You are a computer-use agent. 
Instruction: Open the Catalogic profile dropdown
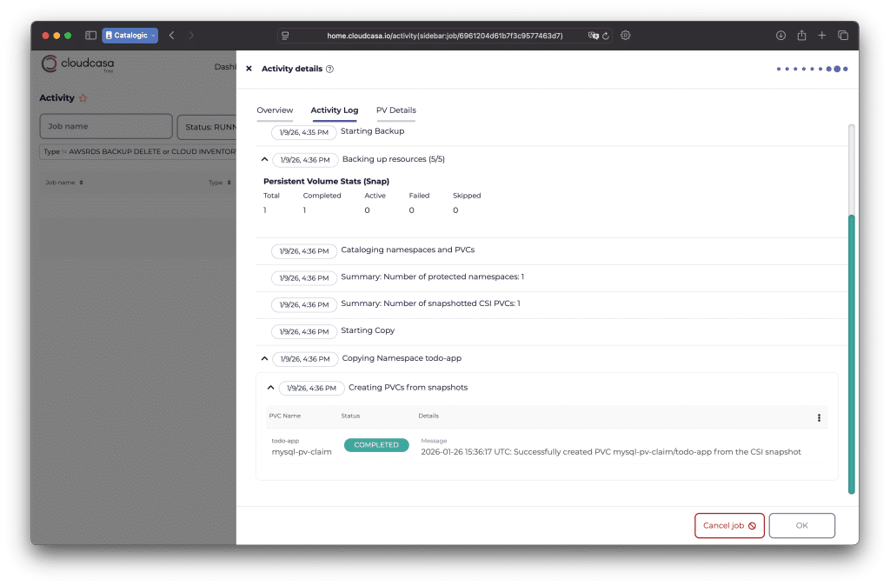pyautogui.click(x=130, y=36)
